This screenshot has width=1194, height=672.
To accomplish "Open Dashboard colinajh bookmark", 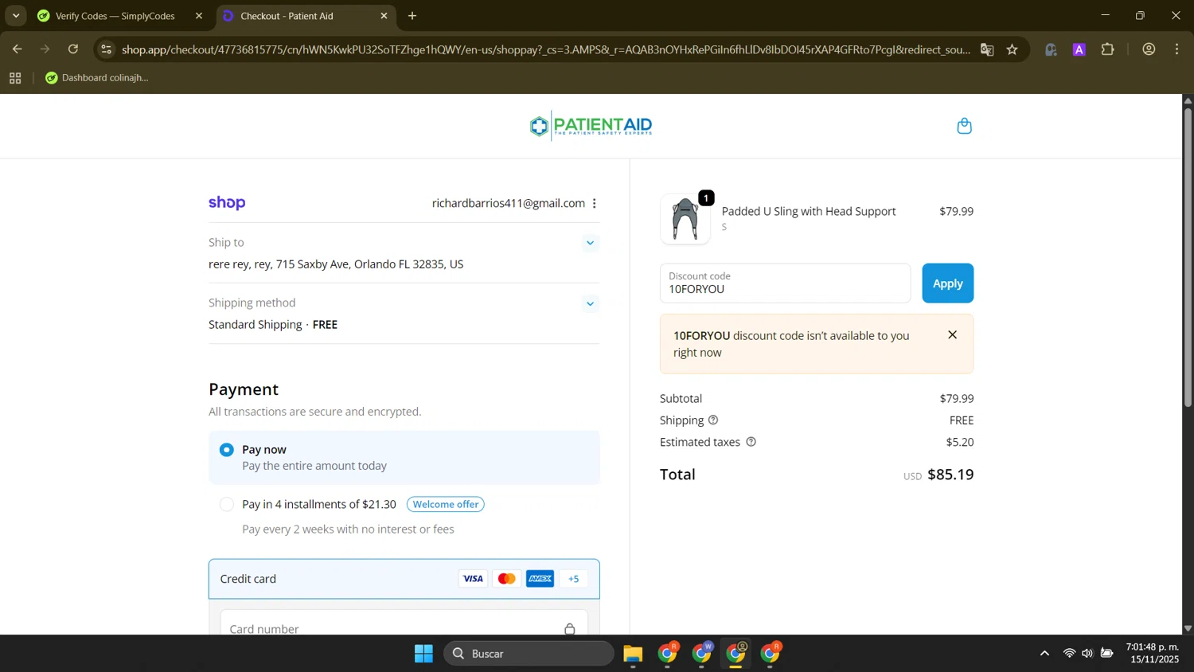I will point(97,78).
